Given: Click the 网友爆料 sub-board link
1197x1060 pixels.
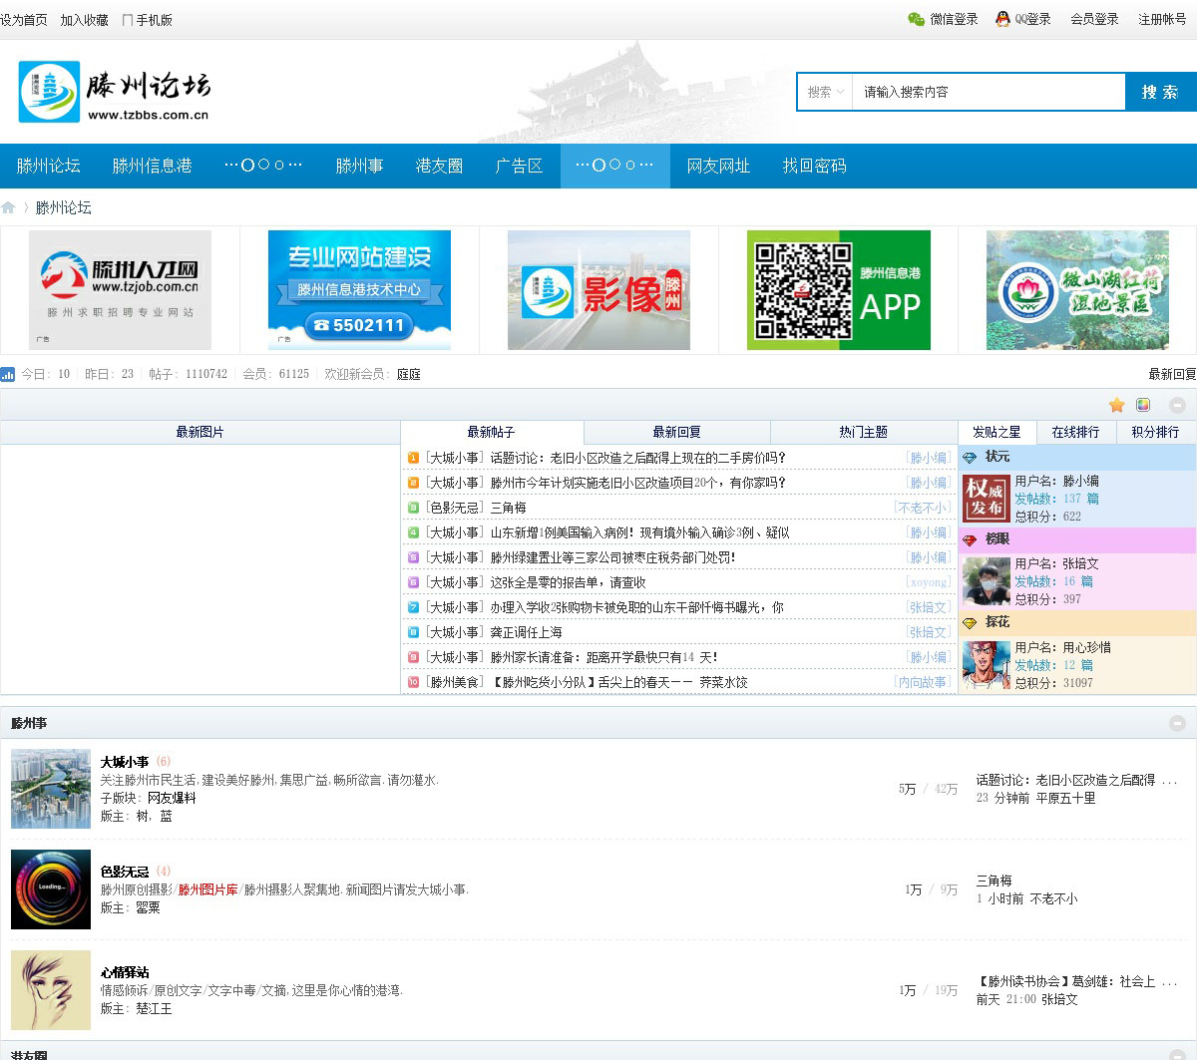Looking at the screenshot, I should pyautogui.click(x=172, y=798).
